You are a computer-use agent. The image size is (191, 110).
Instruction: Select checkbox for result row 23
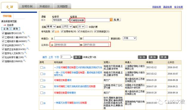click(x=41, y=80)
